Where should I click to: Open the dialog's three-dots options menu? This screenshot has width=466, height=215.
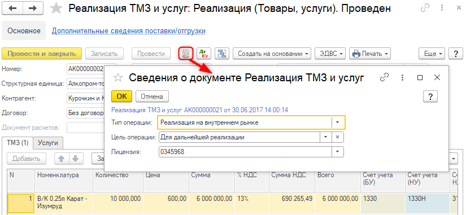[x=402, y=78]
